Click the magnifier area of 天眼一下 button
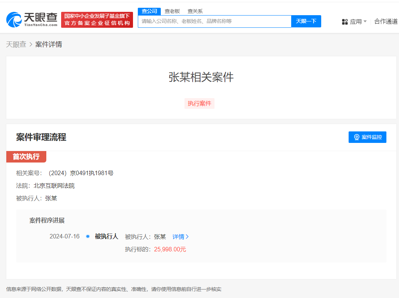The height and width of the screenshot is (298, 399). click(x=306, y=21)
